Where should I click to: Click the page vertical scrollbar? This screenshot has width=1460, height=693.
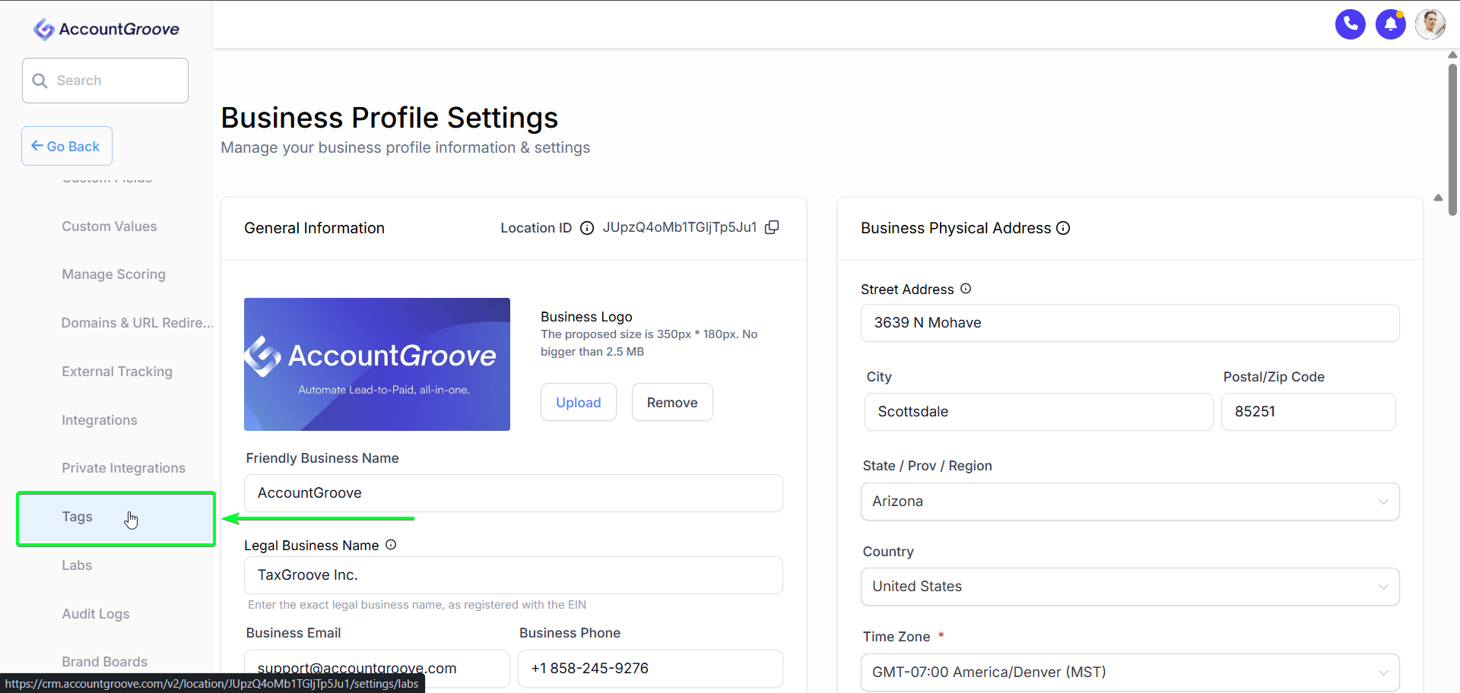[x=1452, y=140]
